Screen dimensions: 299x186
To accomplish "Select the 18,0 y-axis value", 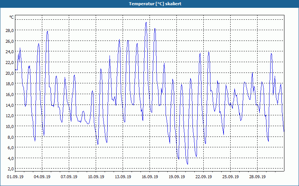I will 10,84.
